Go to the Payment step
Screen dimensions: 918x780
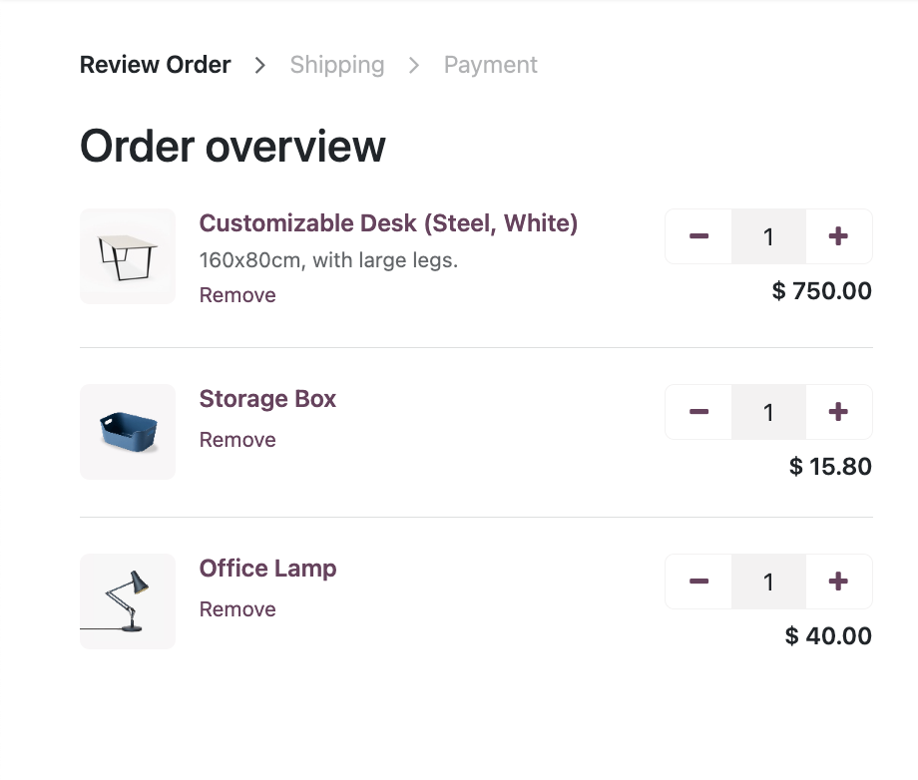click(491, 65)
